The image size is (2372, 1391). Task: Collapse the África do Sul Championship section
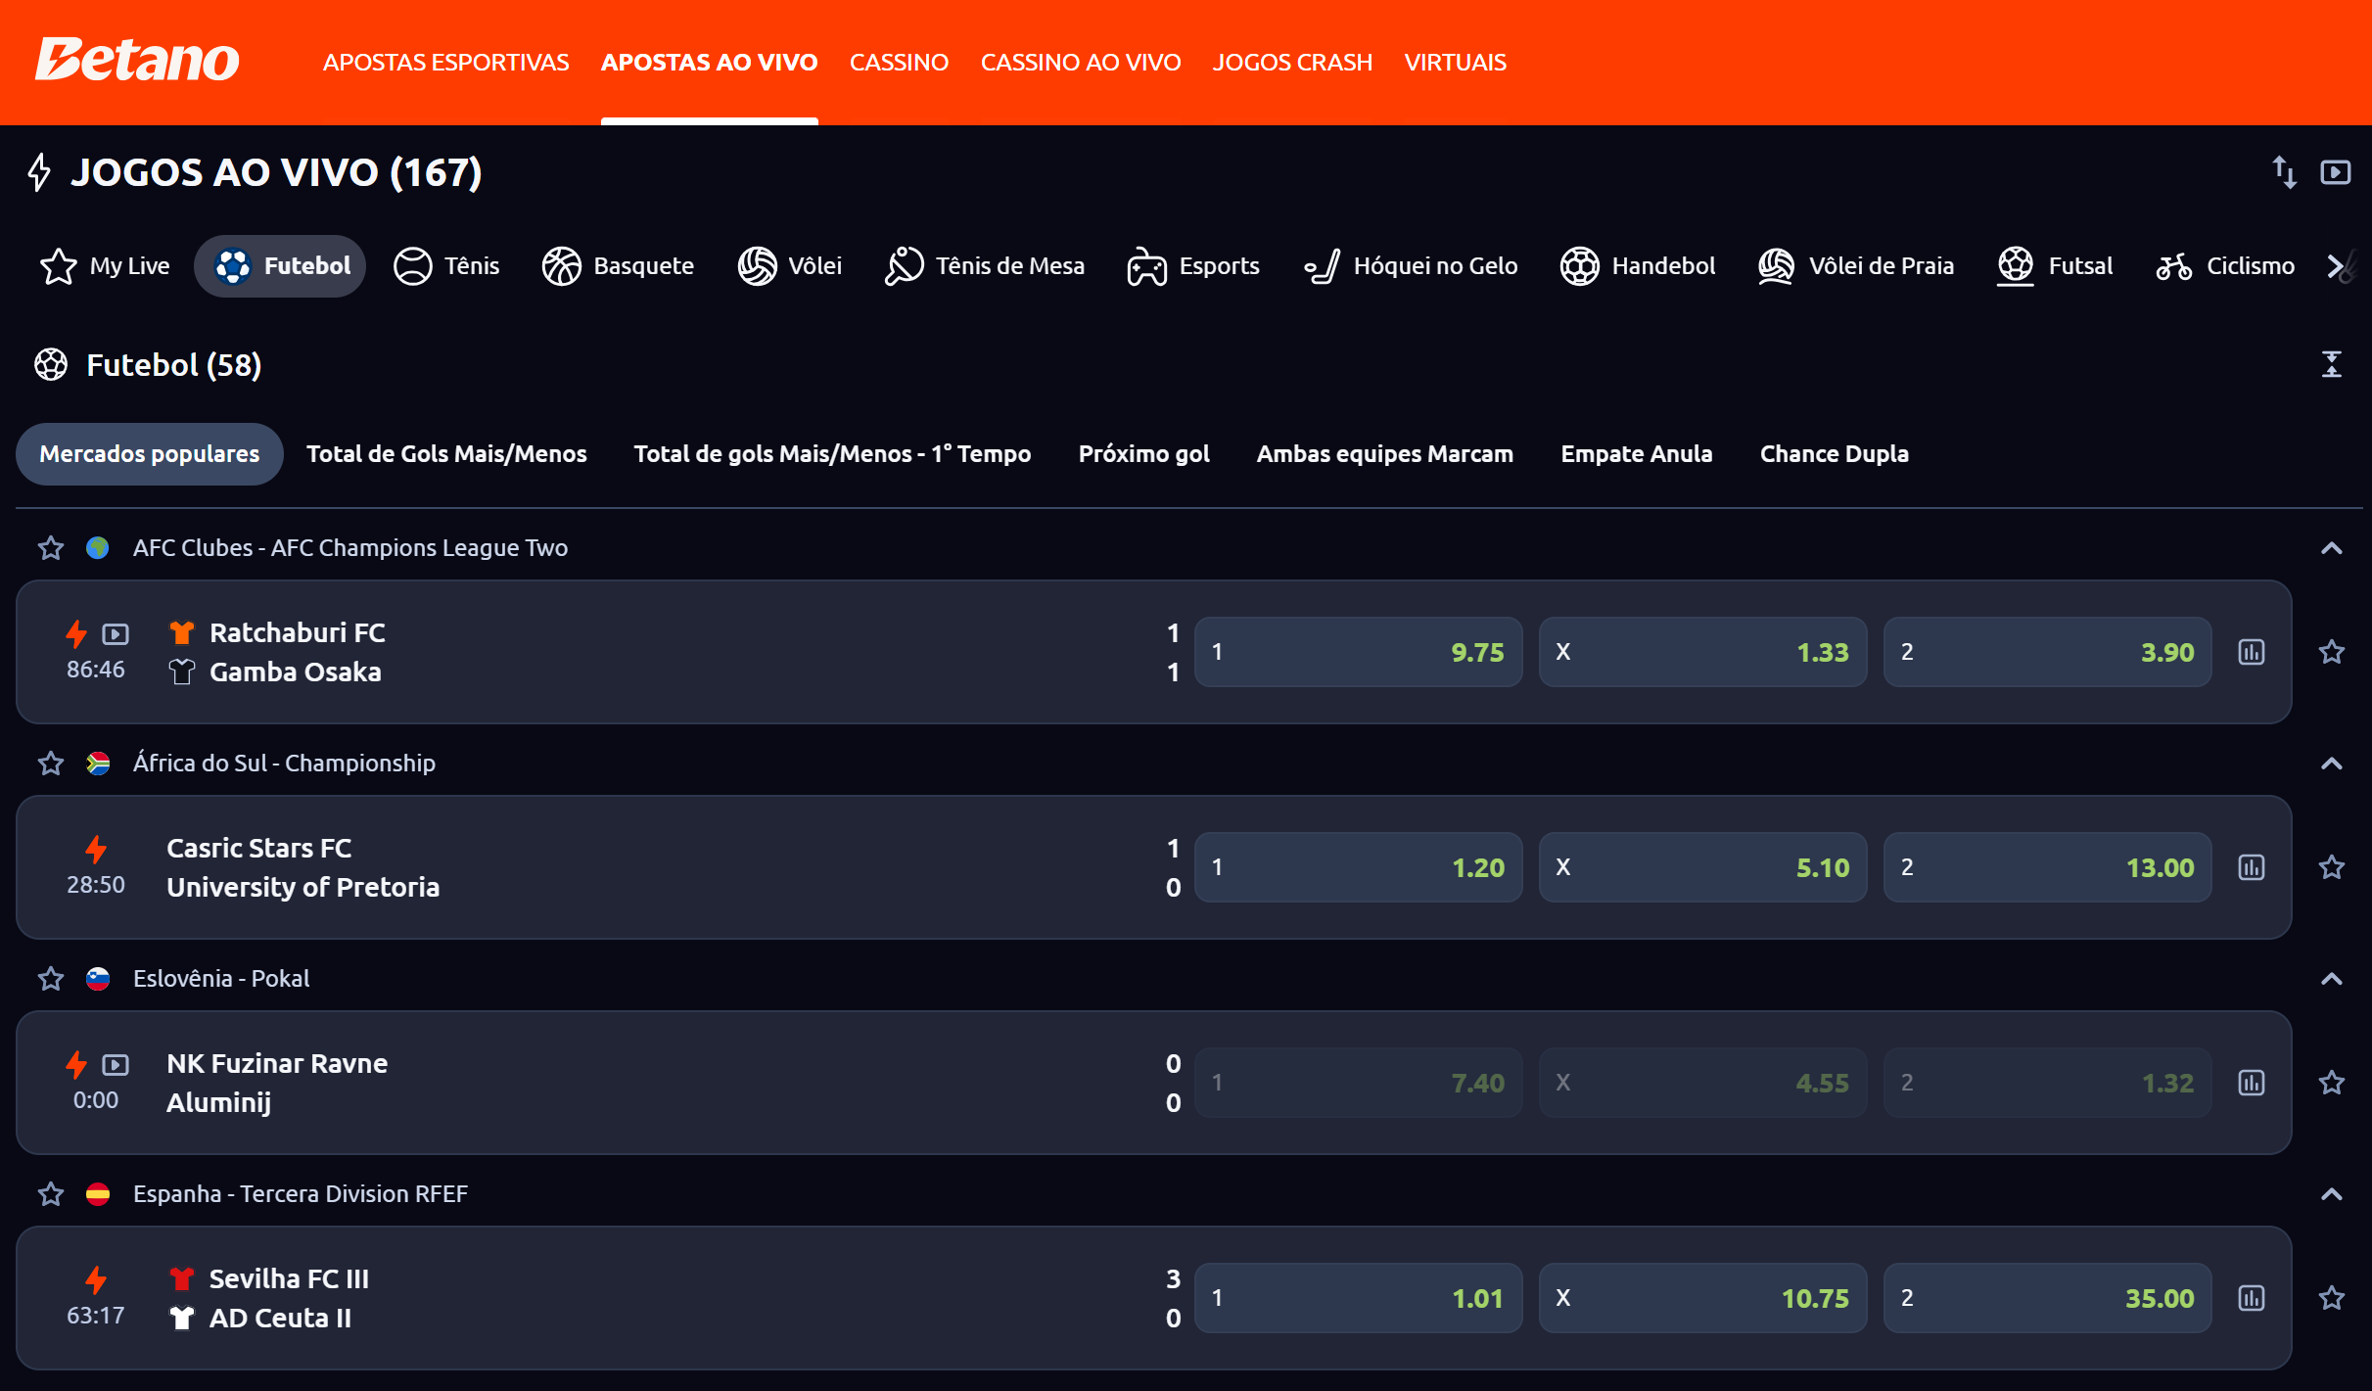2332,764
